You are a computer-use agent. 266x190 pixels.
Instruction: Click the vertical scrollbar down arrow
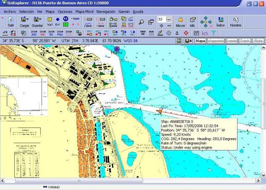[x=263, y=175]
